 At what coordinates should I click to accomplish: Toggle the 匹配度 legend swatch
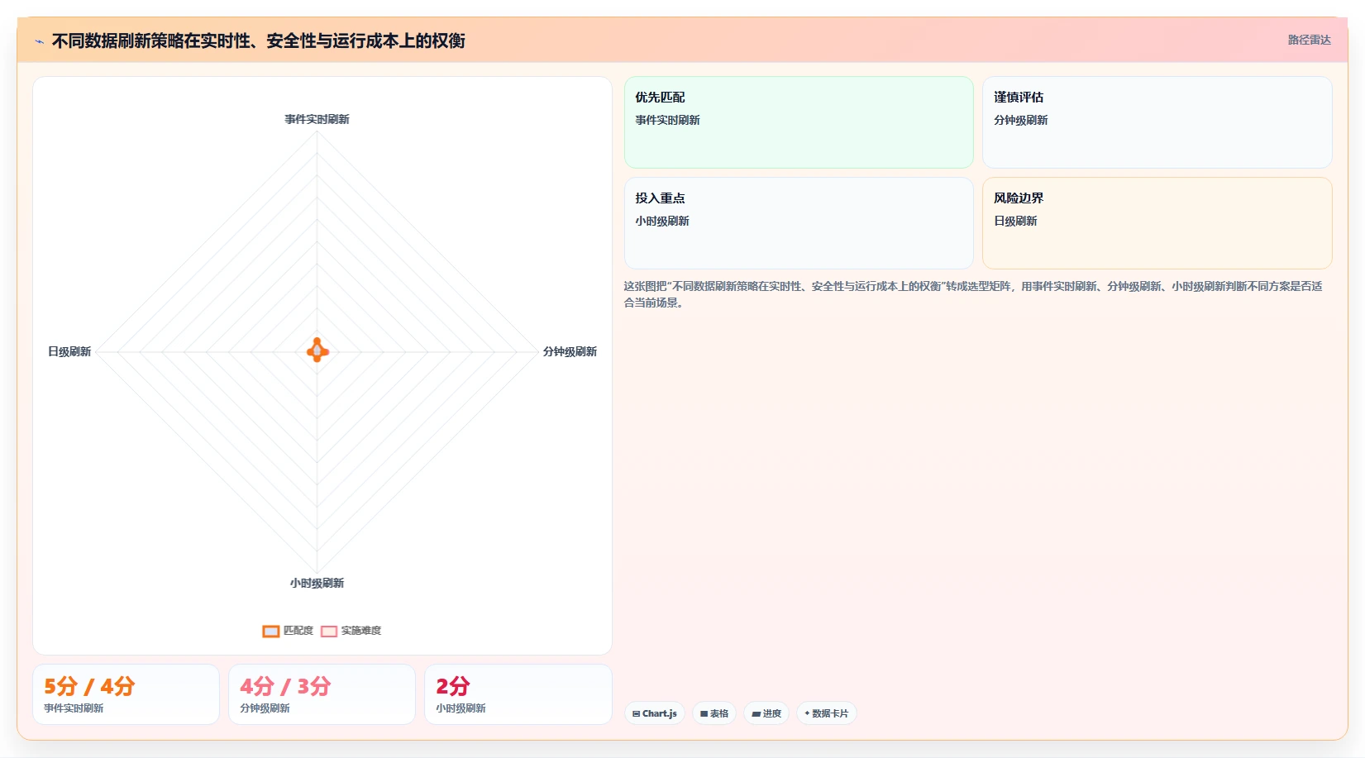coord(271,631)
